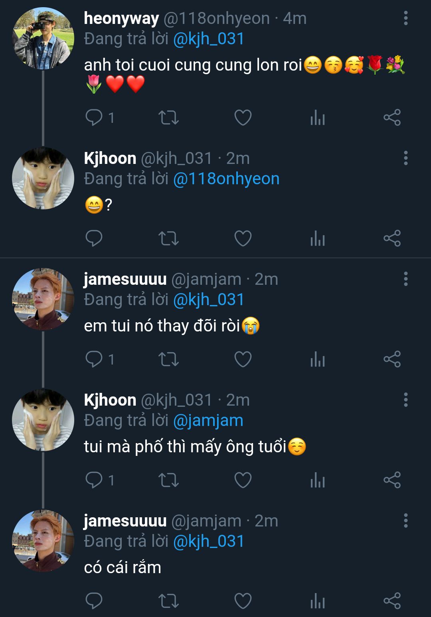Share jamesuuuu's "có cái rắm" tweet
431x617 pixels.
[392, 601]
